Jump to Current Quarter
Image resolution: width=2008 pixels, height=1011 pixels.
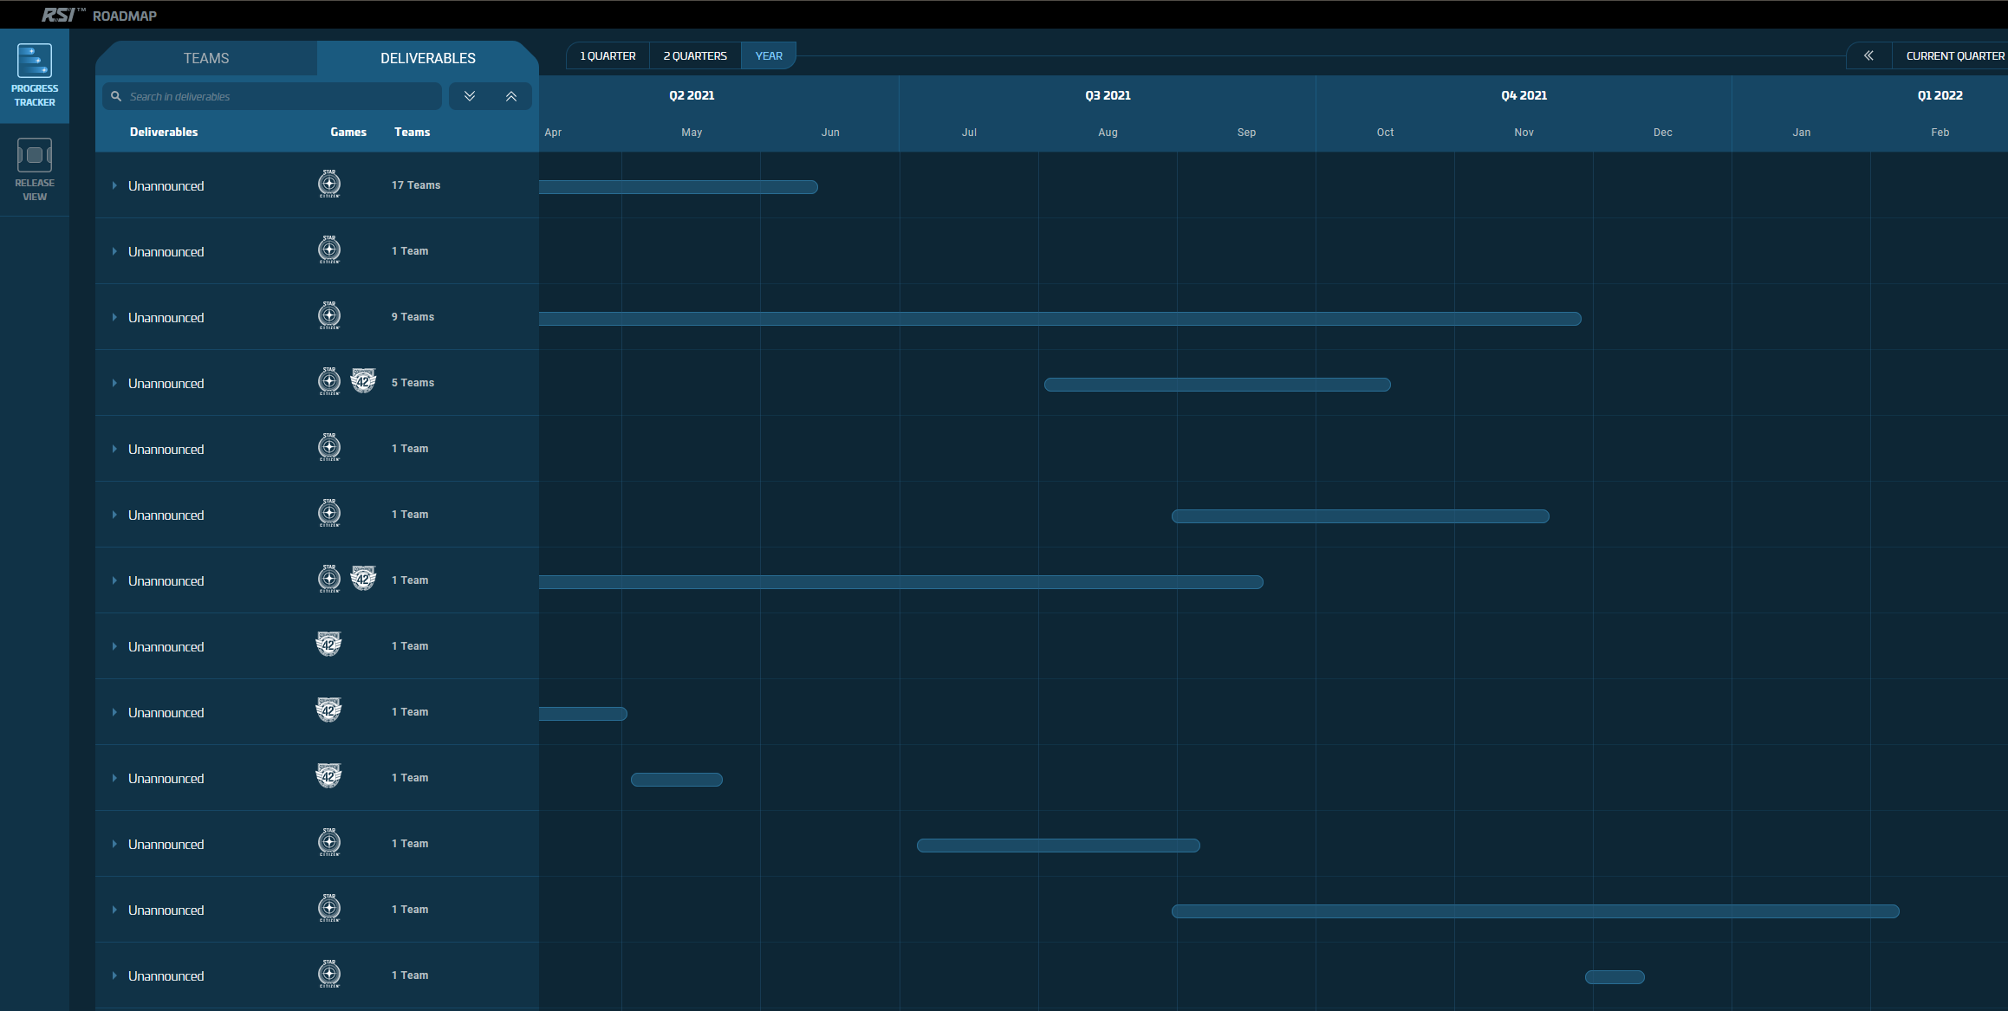[x=1954, y=55]
